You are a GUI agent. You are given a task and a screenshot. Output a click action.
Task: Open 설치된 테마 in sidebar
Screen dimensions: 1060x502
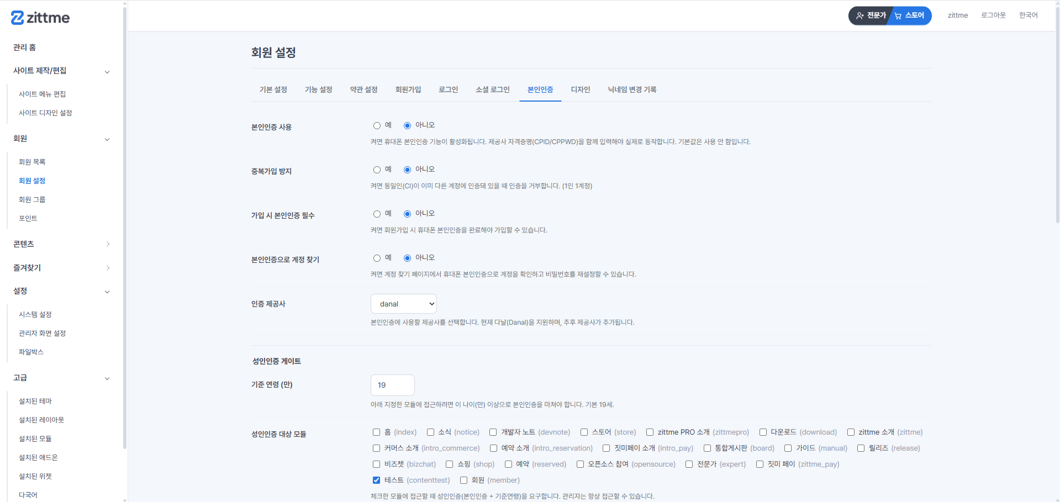[35, 401]
